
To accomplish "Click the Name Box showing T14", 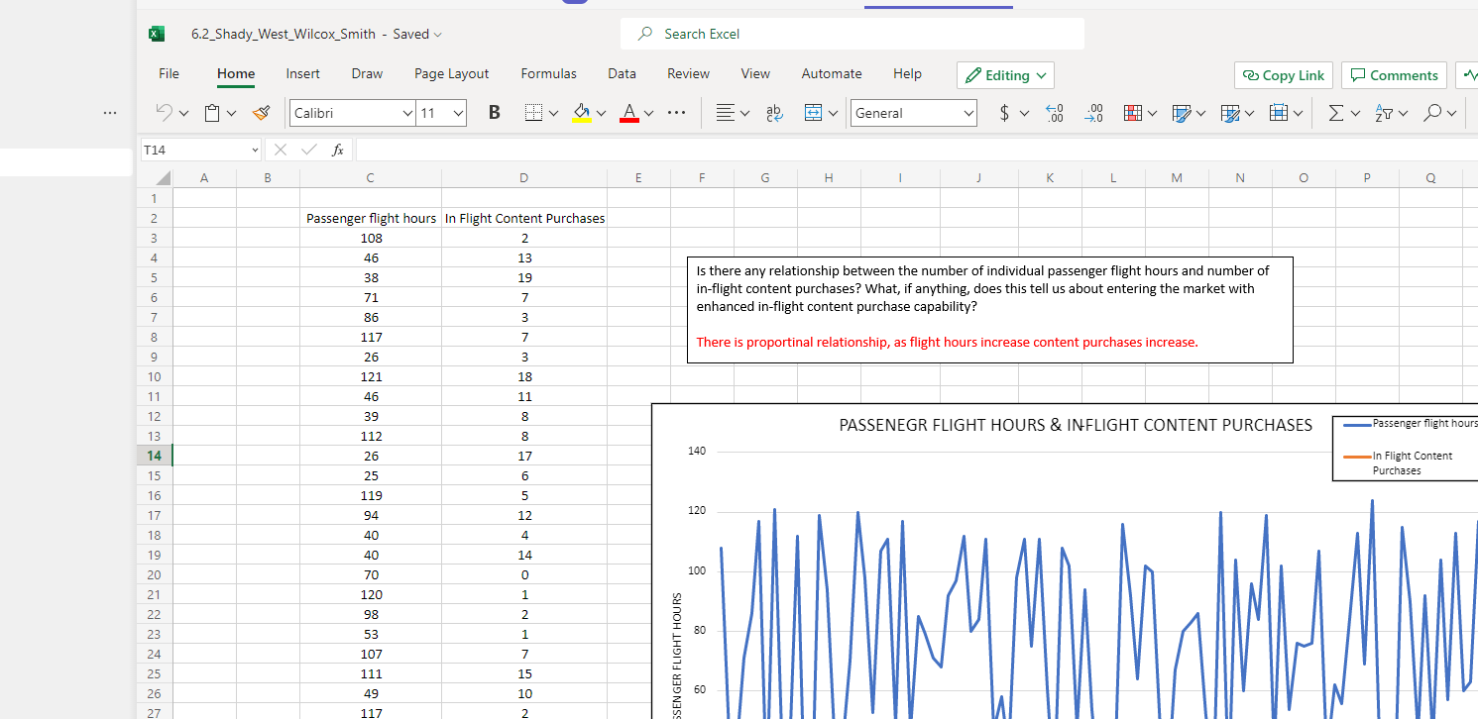I will coord(198,150).
